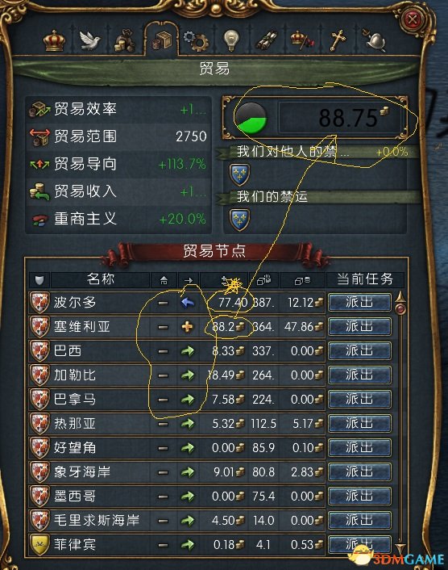Open the ideas lightbulb tab

[231, 40]
